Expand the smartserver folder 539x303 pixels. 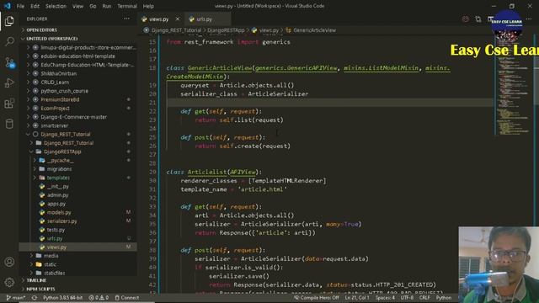click(x=54, y=125)
